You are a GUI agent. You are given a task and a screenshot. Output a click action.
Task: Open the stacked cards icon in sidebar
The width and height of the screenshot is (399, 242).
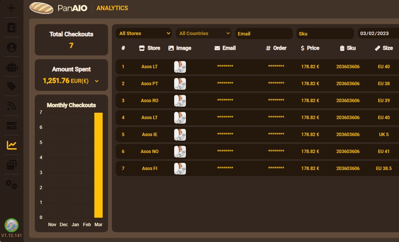coord(11,165)
